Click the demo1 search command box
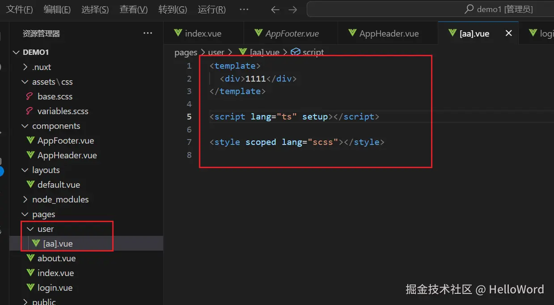Viewport: 554px width, 305px height. pyautogui.click(x=430, y=9)
